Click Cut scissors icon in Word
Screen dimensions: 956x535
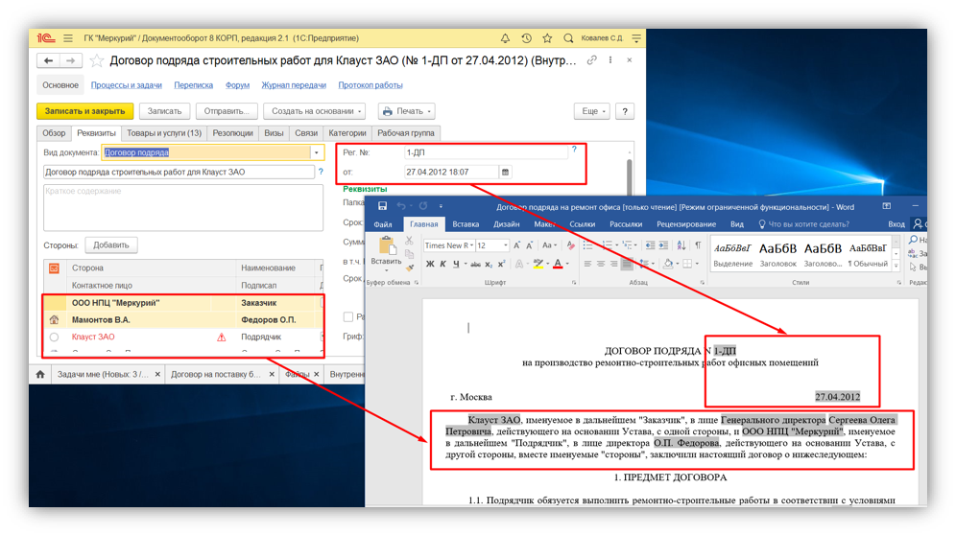tap(409, 241)
